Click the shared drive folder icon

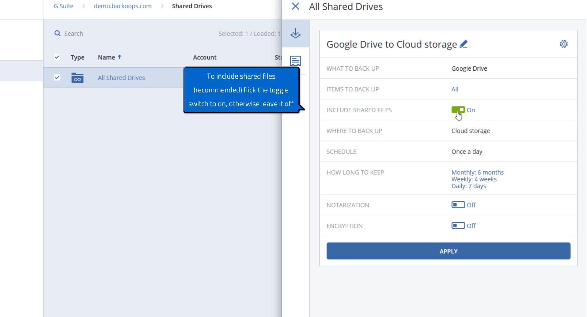pyautogui.click(x=77, y=78)
